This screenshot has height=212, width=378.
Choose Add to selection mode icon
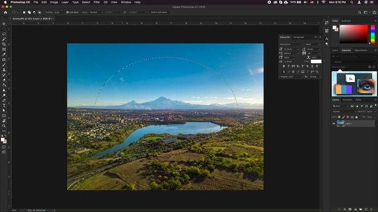coord(29,12)
